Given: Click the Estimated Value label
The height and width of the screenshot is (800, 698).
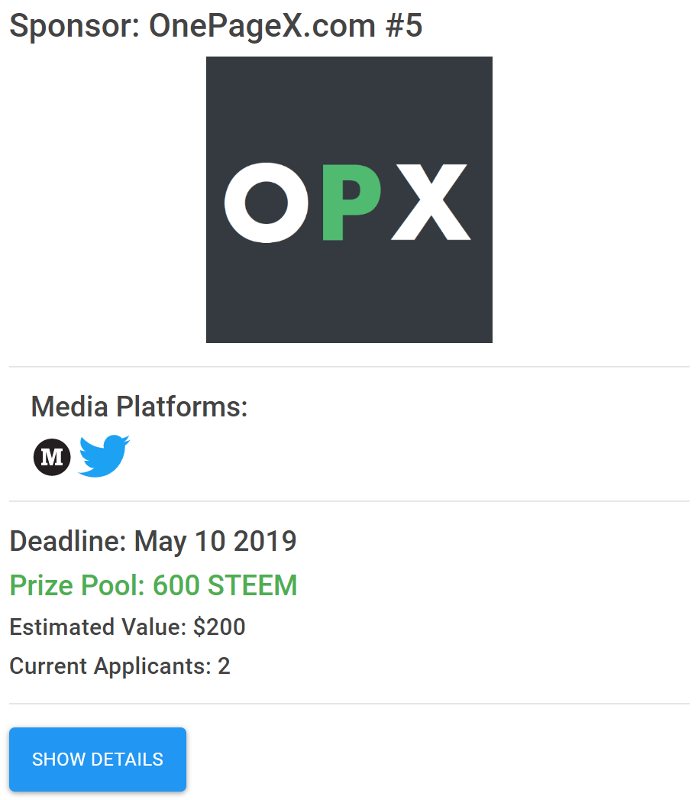Looking at the screenshot, I should coord(98,627).
